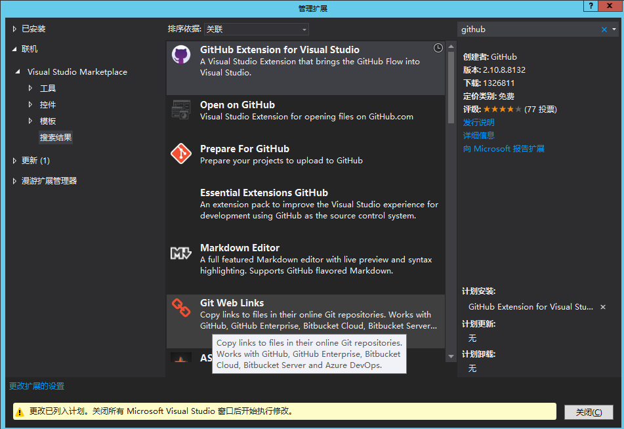Click the scrollbar up arrow

point(451,47)
